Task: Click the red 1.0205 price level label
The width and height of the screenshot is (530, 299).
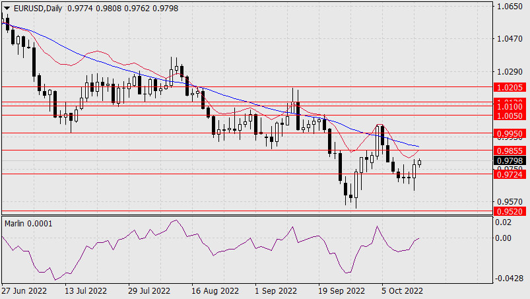Action: point(510,88)
